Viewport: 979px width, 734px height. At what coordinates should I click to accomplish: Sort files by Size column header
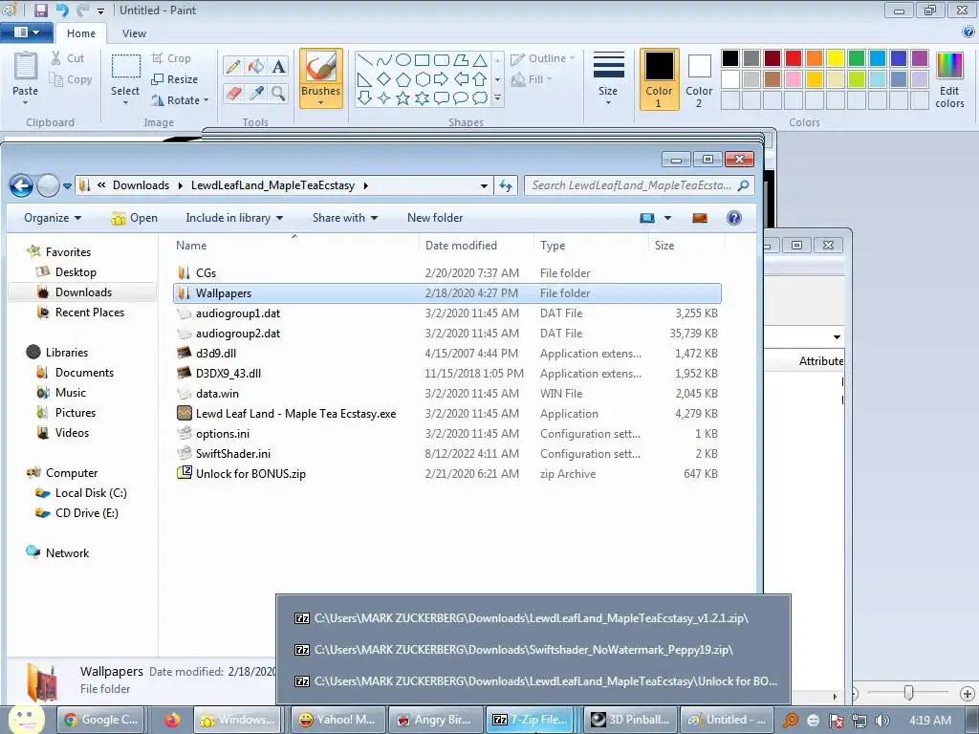coord(664,246)
